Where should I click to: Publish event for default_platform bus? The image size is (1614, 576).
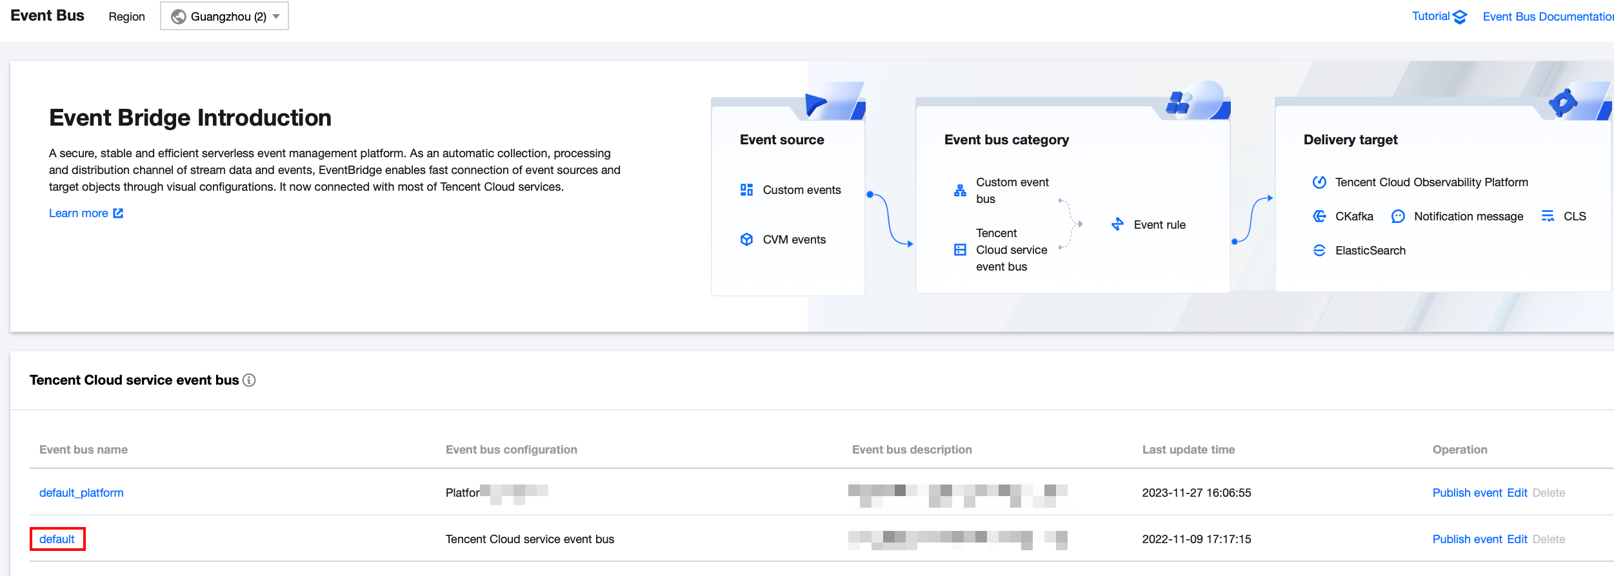coord(1467,493)
